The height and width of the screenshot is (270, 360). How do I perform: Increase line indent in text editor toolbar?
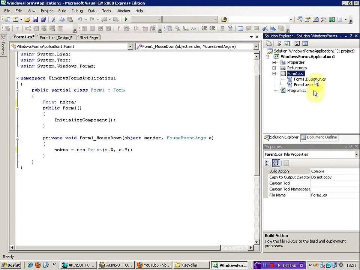(x=212, y=28)
